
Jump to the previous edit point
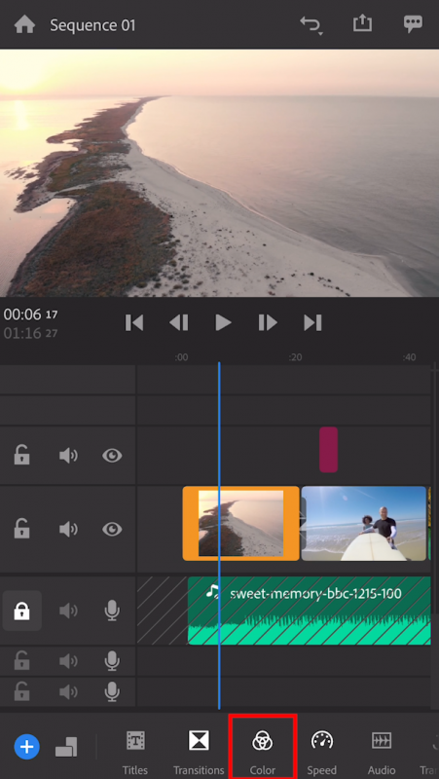pos(134,323)
